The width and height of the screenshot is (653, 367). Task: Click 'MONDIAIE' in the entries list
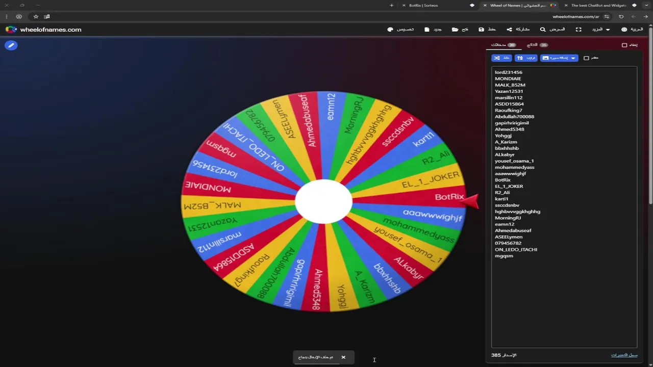(x=508, y=78)
